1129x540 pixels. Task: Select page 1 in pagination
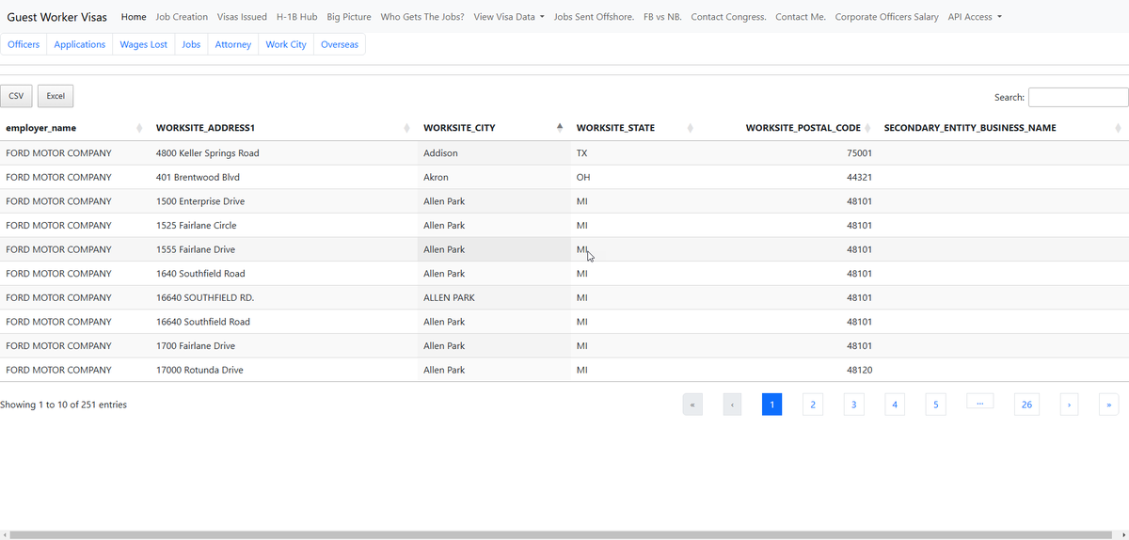click(x=771, y=405)
